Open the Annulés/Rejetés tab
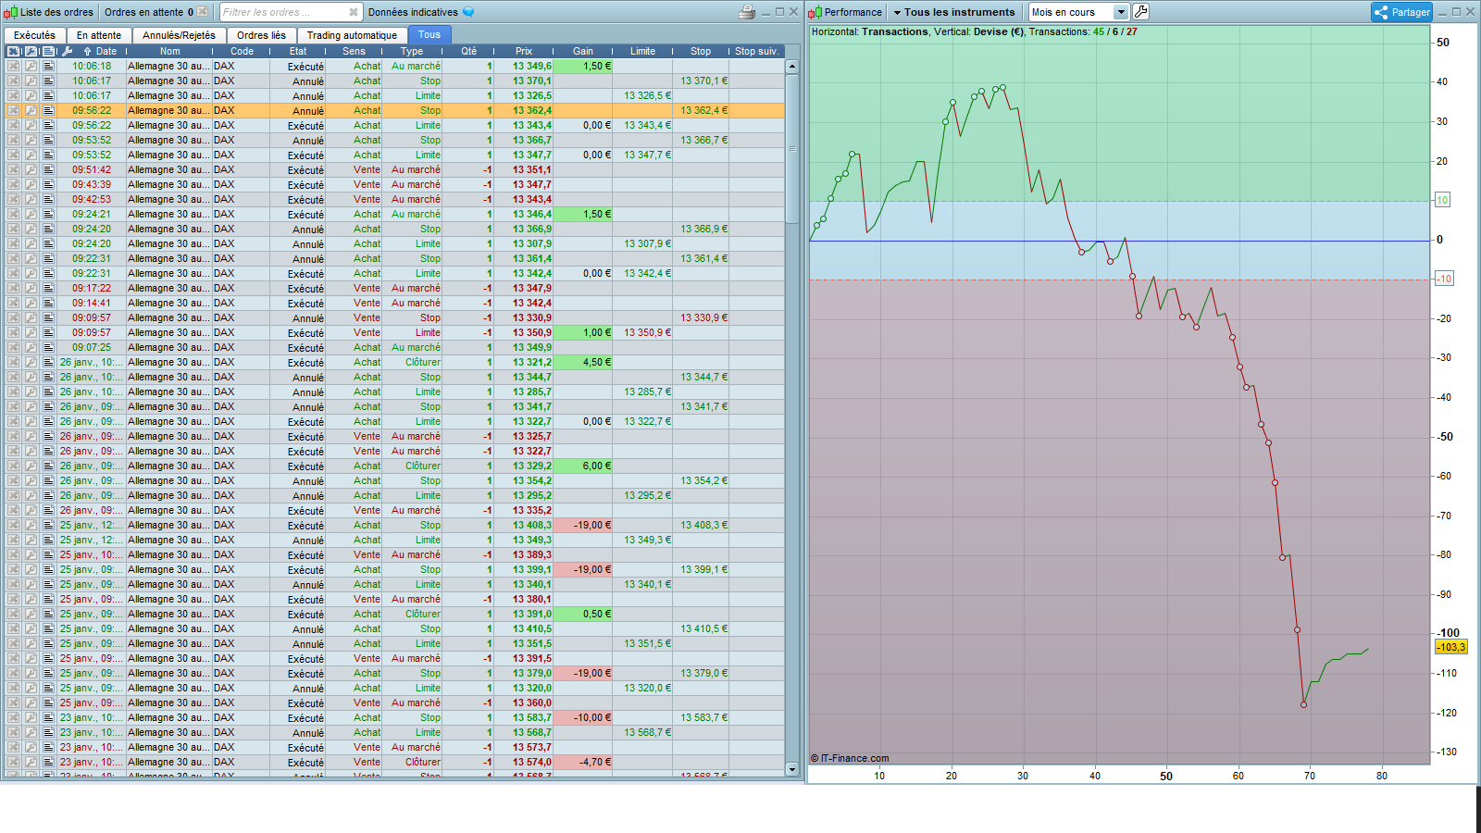 coord(179,35)
